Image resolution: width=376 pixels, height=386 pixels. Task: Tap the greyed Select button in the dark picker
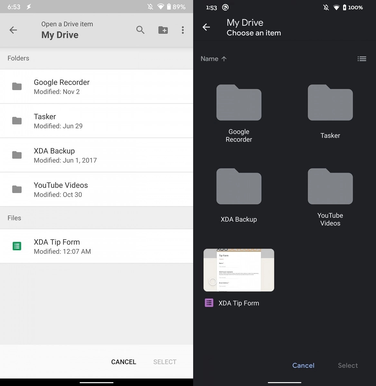[x=348, y=365]
